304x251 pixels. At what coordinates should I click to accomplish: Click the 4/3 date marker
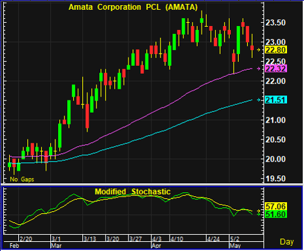click(157, 239)
